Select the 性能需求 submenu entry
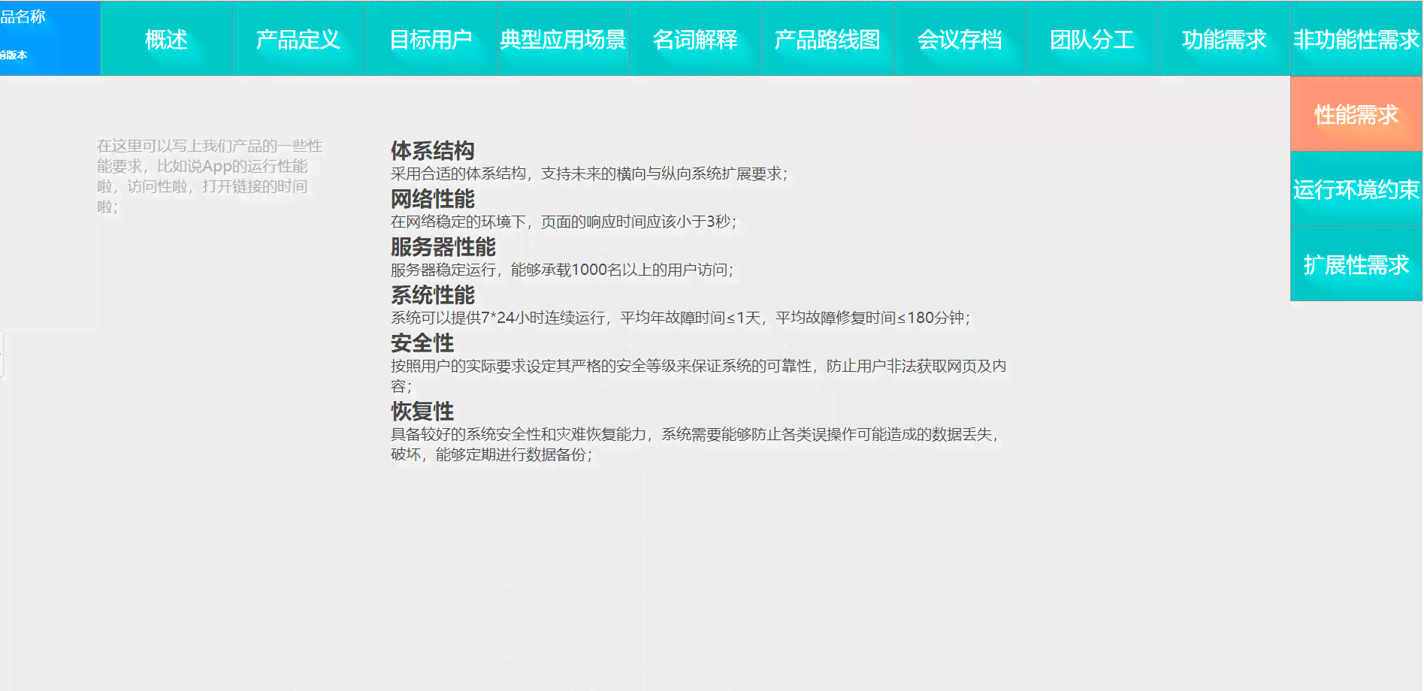Viewport: 1424px width, 691px height. click(1356, 114)
